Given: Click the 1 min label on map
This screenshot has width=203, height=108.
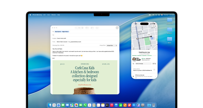Looking at the screenshot, I should coord(149,35).
